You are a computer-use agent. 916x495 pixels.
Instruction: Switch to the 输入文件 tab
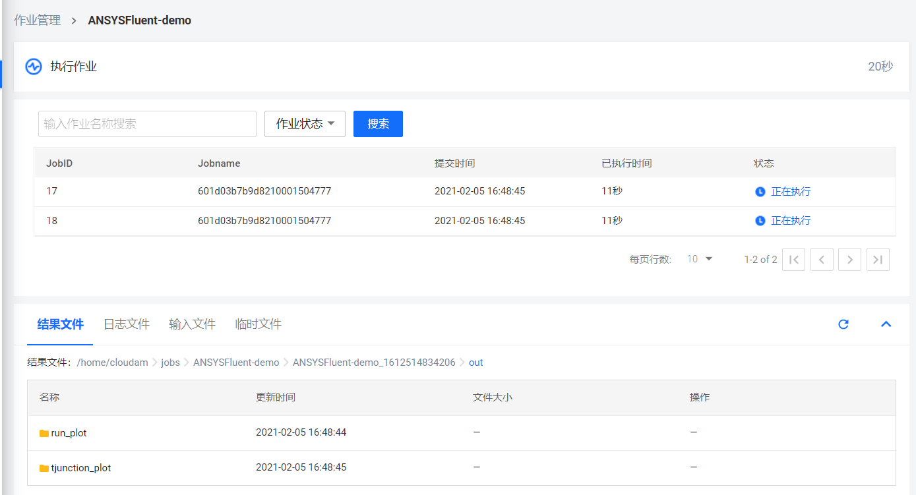[193, 324]
